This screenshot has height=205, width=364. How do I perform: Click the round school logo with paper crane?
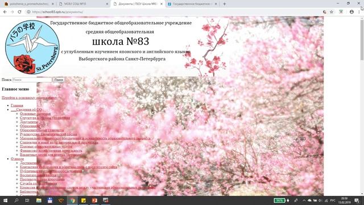(32, 47)
